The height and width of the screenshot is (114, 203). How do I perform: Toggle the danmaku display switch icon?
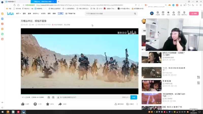pyautogui.click(x=49, y=97)
